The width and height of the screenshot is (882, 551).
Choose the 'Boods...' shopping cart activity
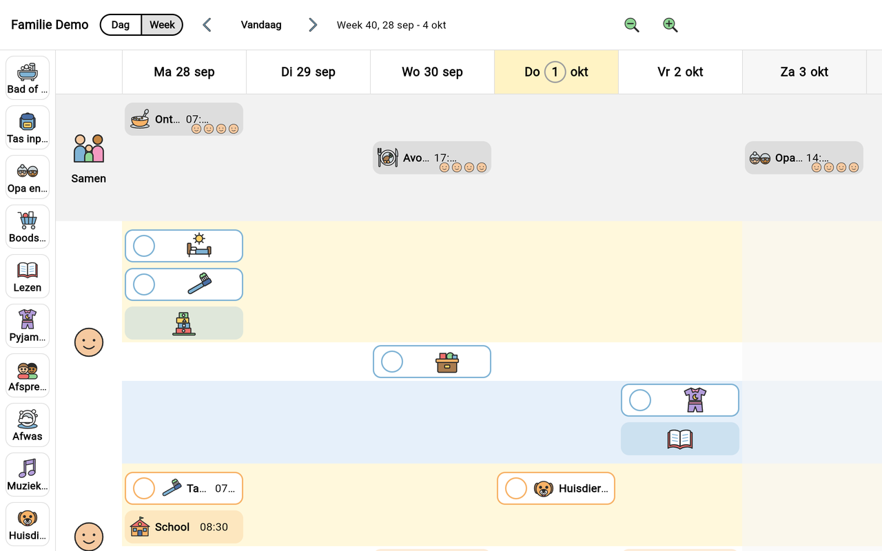(28, 227)
